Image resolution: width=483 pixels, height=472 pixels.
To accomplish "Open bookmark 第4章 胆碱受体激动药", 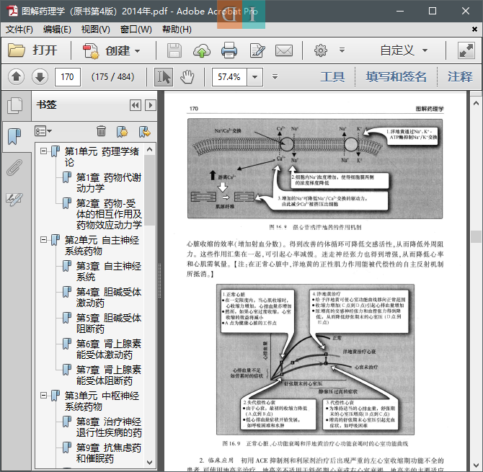I will coord(108,297).
